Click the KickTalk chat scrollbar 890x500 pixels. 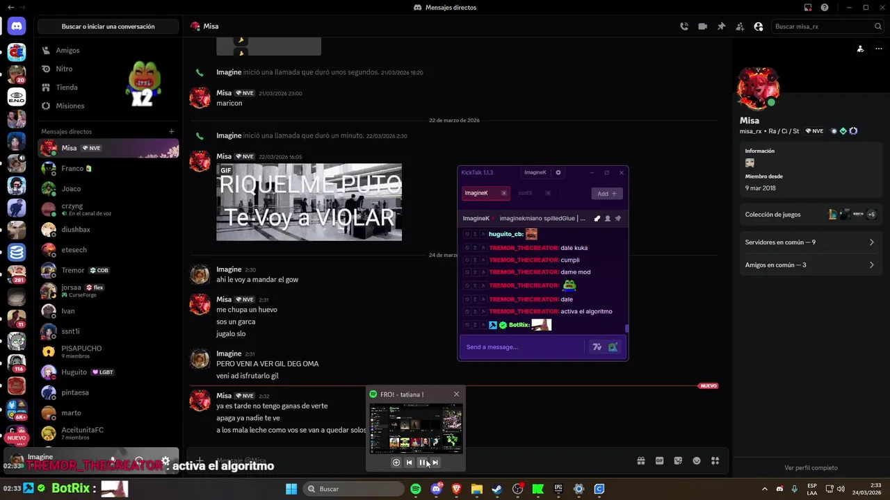[626, 328]
